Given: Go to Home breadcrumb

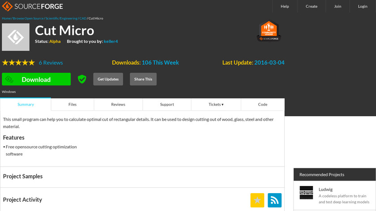Looking at the screenshot, I should click(6, 18).
